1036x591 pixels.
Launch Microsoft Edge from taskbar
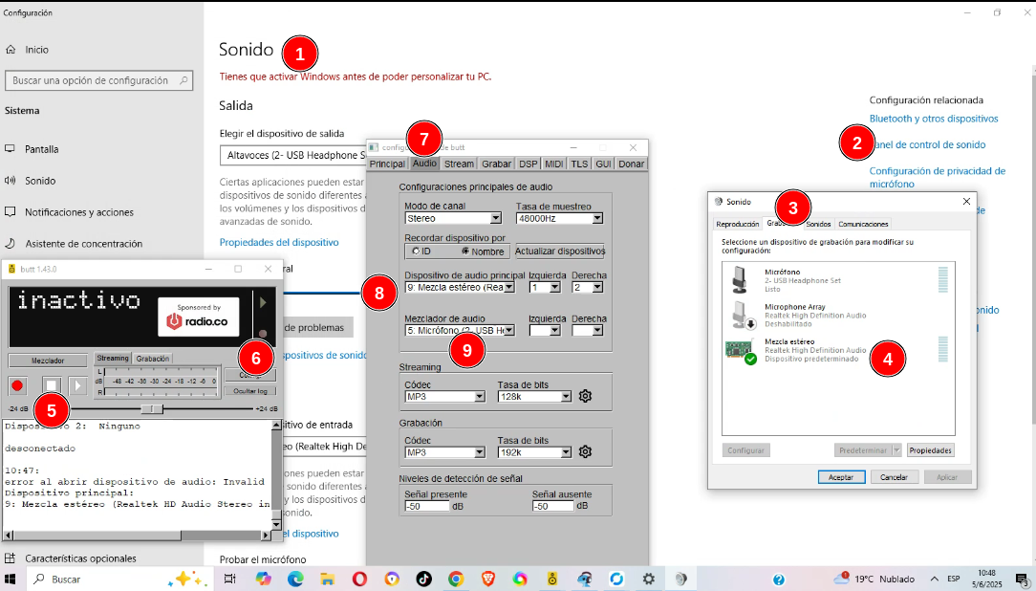(295, 580)
